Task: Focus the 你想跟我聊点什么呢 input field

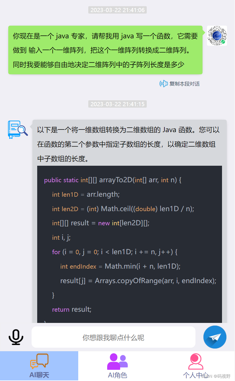Action: click(113, 337)
